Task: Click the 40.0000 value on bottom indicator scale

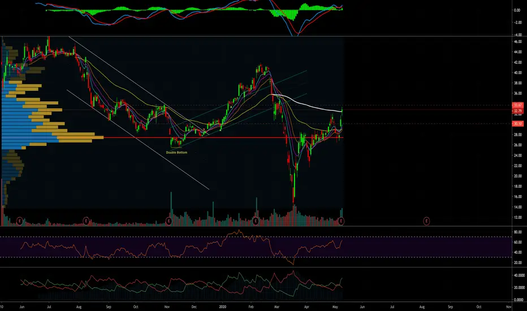Action: [519, 275]
